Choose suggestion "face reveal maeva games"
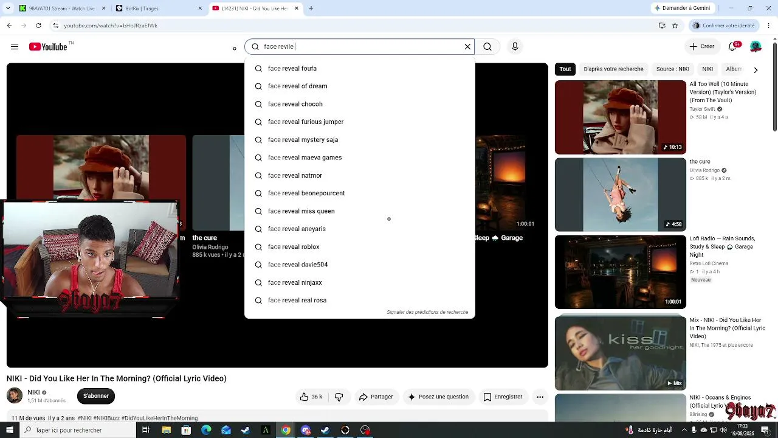The image size is (778, 438). pyautogui.click(x=359, y=158)
